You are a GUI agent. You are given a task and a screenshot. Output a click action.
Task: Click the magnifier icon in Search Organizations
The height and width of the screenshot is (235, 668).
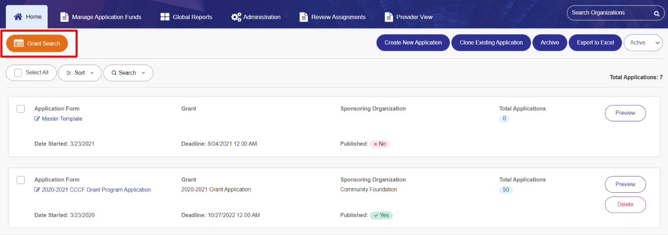point(657,13)
